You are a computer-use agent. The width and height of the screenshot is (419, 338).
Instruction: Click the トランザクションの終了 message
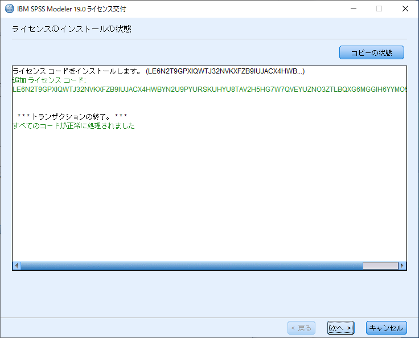click(x=72, y=116)
